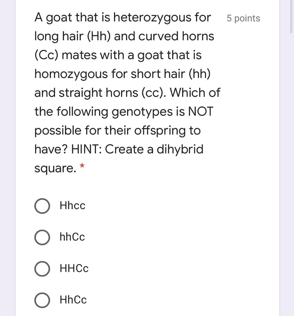
Task: Click the Hhcc answer label text
Action: pyautogui.click(x=72, y=206)
